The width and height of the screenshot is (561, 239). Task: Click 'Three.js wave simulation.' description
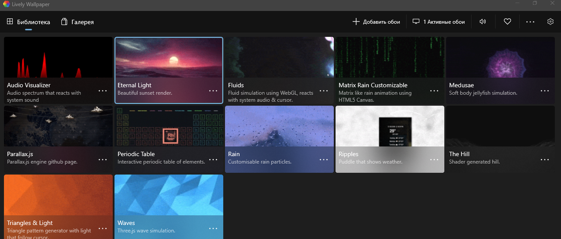coord(146,231)
